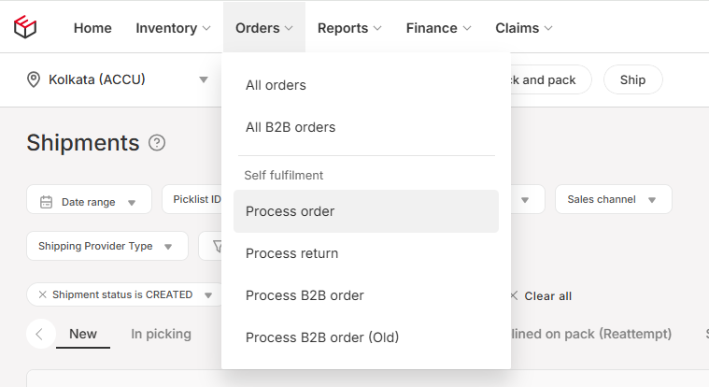
Task: Expand the Kolkata (ACCU) location dropdown
Action: [x=204, y=79]
